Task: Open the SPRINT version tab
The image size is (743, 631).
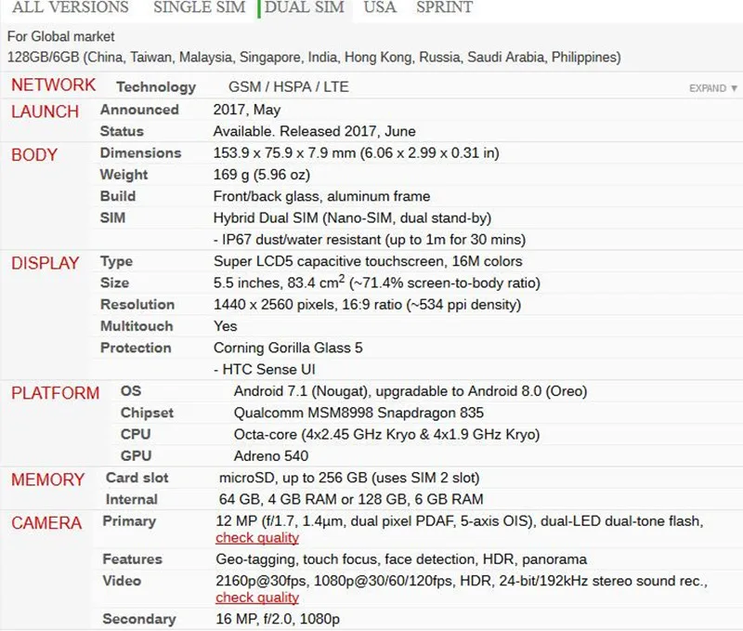Action: 445,7
